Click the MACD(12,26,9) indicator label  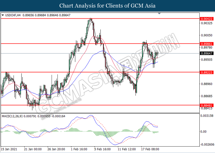pyautogui.click(x=12, y=116)
